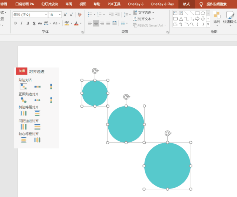Click the diagonal edge-snap align icon under 贴边对齐
Screen dimensions: 237x197
[x=23, y=86]
